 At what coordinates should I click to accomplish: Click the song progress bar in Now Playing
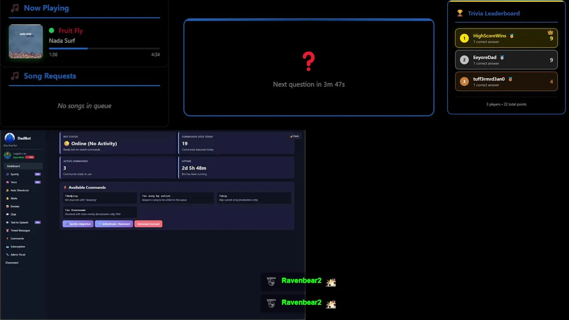point(104,48)
